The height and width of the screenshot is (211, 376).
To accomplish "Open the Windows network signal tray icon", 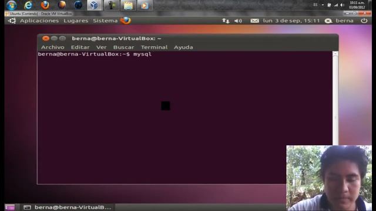I will [336, 5].
